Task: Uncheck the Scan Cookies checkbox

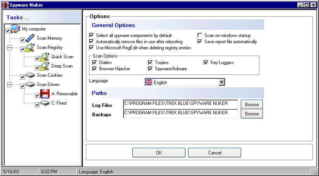Action: pos(22,77)
